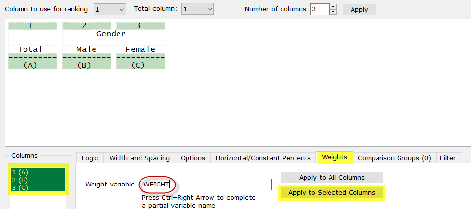471x209 pixels.
Task: Click Apply to All Columns button
Action: 331,177
